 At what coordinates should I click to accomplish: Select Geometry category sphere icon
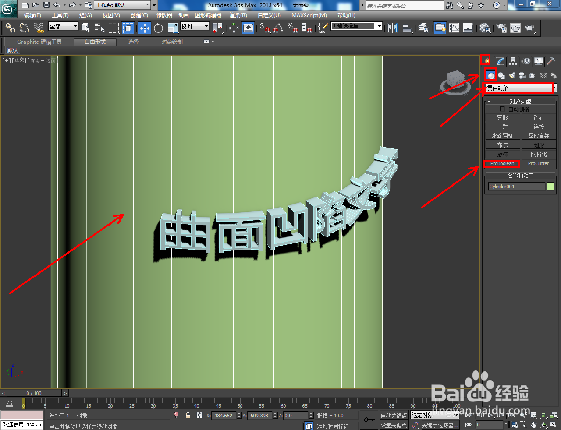tap(490, 75)
